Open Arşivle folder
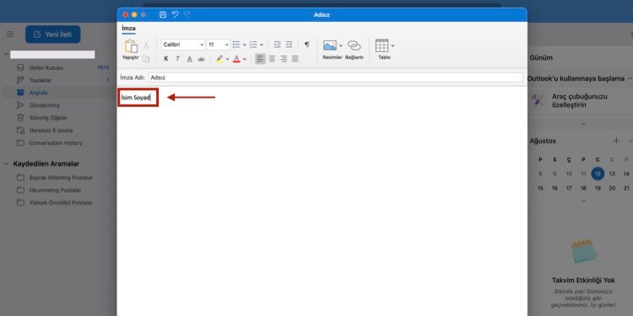The height and width of the screenshot is (316, 633). (x=57, y=93)
